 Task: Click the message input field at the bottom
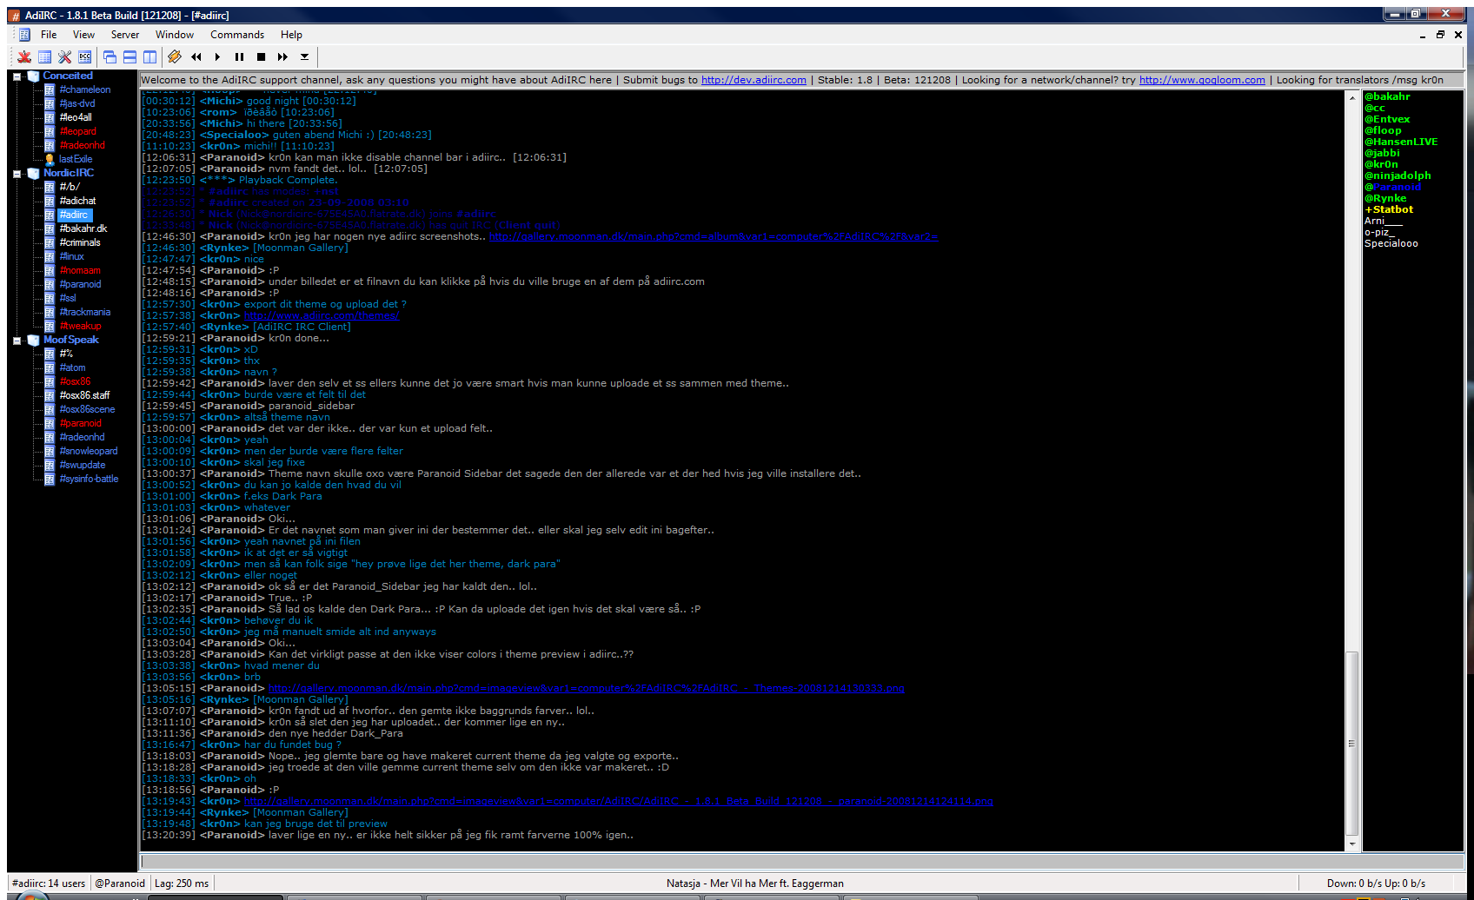coord(739,861)
